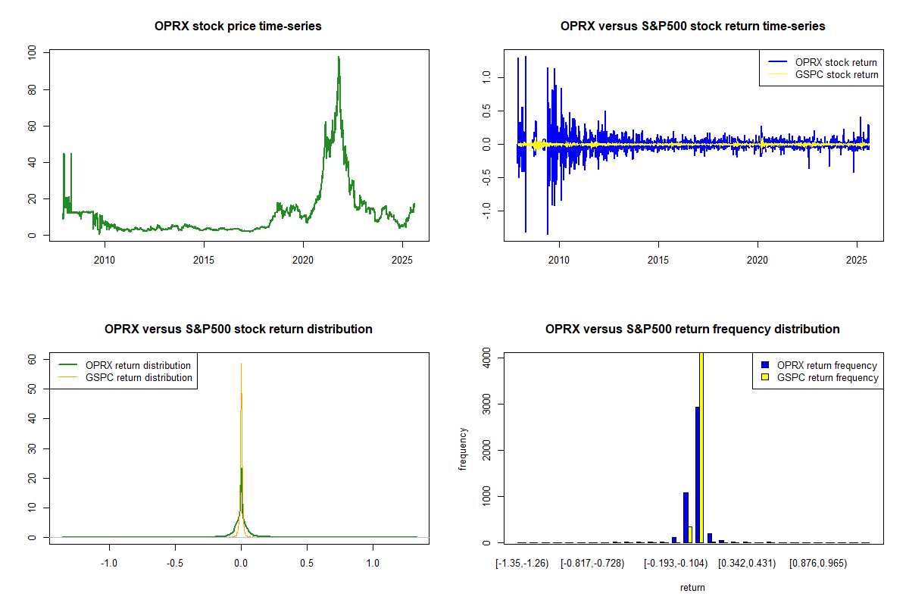Screen dimensions: 909x606
Task: Click the 'OPRX stock price time-series' chart title
Action: [x=238, y=27]
